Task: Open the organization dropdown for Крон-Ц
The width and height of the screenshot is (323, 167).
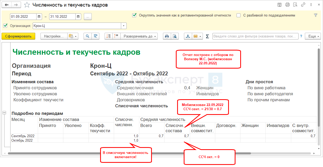Action: (x=124, y=26)
